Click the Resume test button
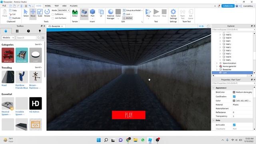 [156, 13]
